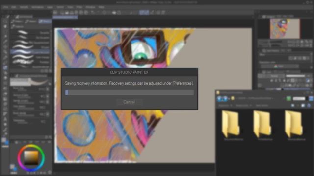Image resolution: width=314 pixels, height=176 pixels.
Task: Open the Window menu
Action: [90, 7]
